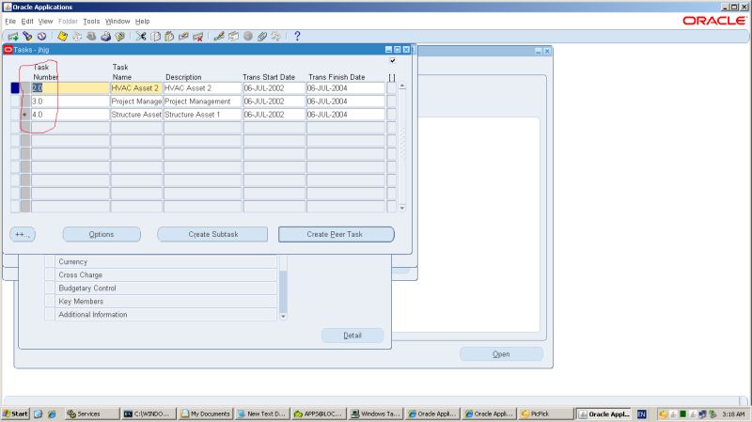Click the tasks table scroll down arrow
Image resolution: width=752 pixels, height=422 pixels.
(x=402, y=208)
